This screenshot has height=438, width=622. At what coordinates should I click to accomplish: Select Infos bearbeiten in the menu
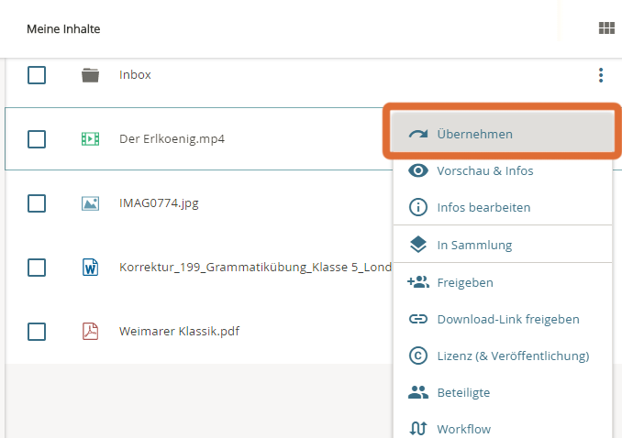click(483, 208)
